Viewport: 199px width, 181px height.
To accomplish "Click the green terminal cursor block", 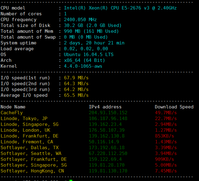I will [71, 180].
